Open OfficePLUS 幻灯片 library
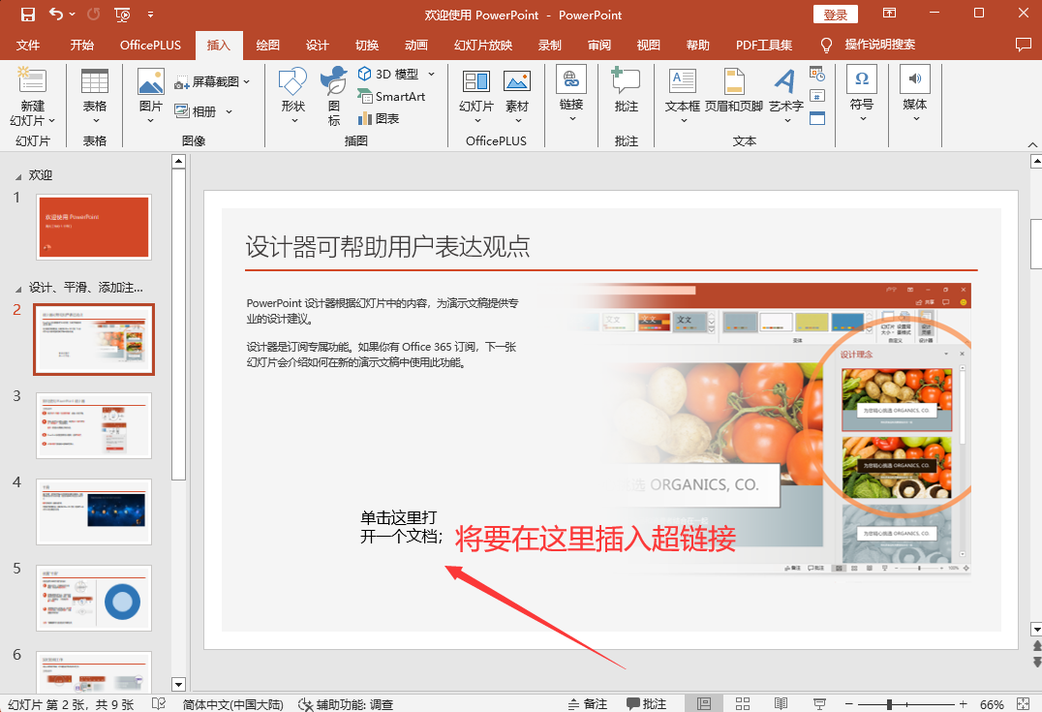 [x=476, y=96]
